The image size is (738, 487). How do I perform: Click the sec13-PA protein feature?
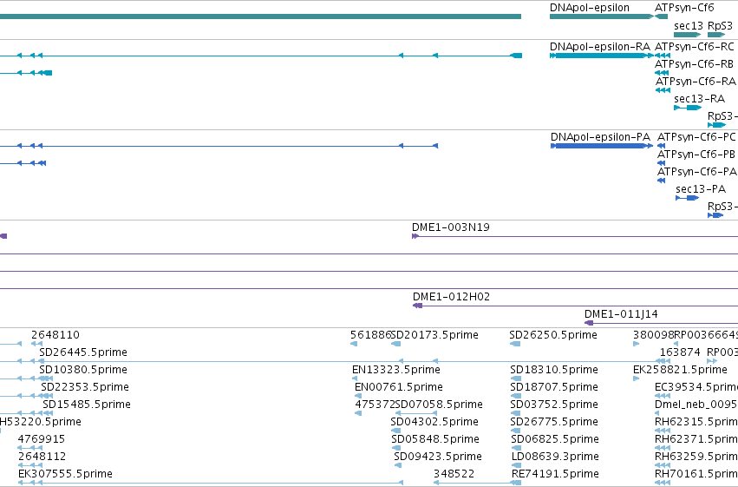coord(687,198)
